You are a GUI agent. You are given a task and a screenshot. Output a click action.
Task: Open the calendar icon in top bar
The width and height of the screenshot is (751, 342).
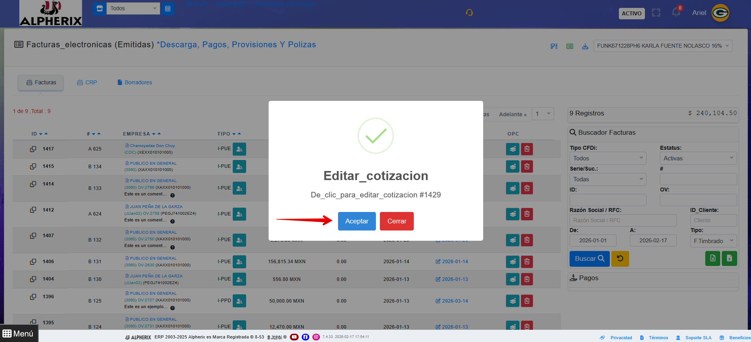[x=168, y=9]
